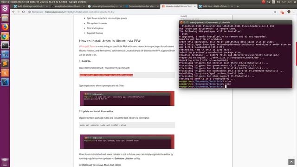
Task: Open the Trash in the launcher
Action: pyautogui.click(x=5, y=162)
